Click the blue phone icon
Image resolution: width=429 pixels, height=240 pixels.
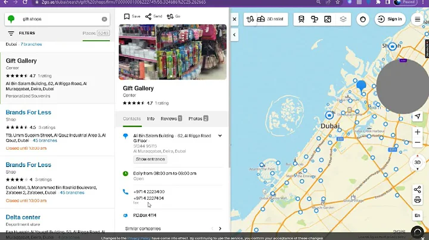[x=125, y=192]
